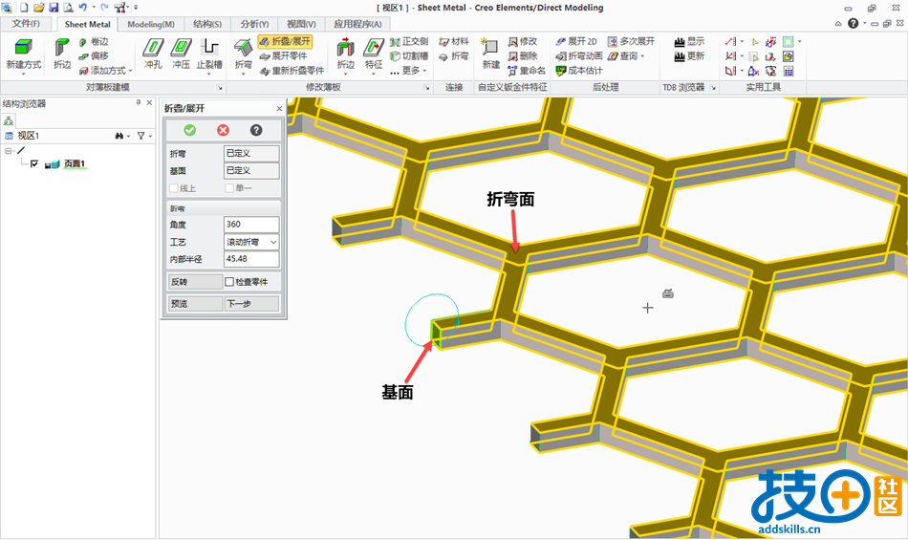Click 重命名 rename tool
Screen dimensions: 908x540
click(x=527, y=71)
